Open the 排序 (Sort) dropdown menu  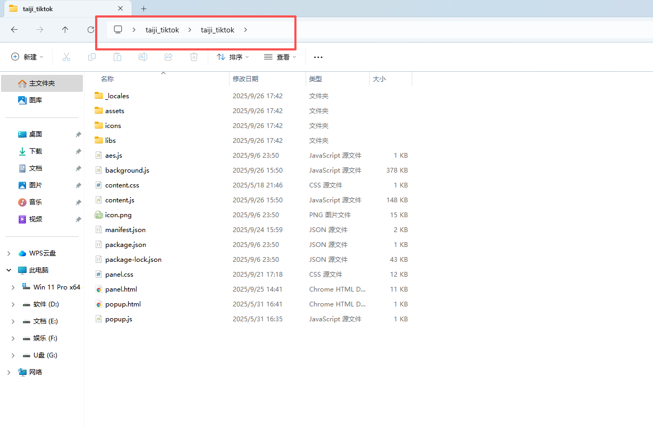(233, 57)
